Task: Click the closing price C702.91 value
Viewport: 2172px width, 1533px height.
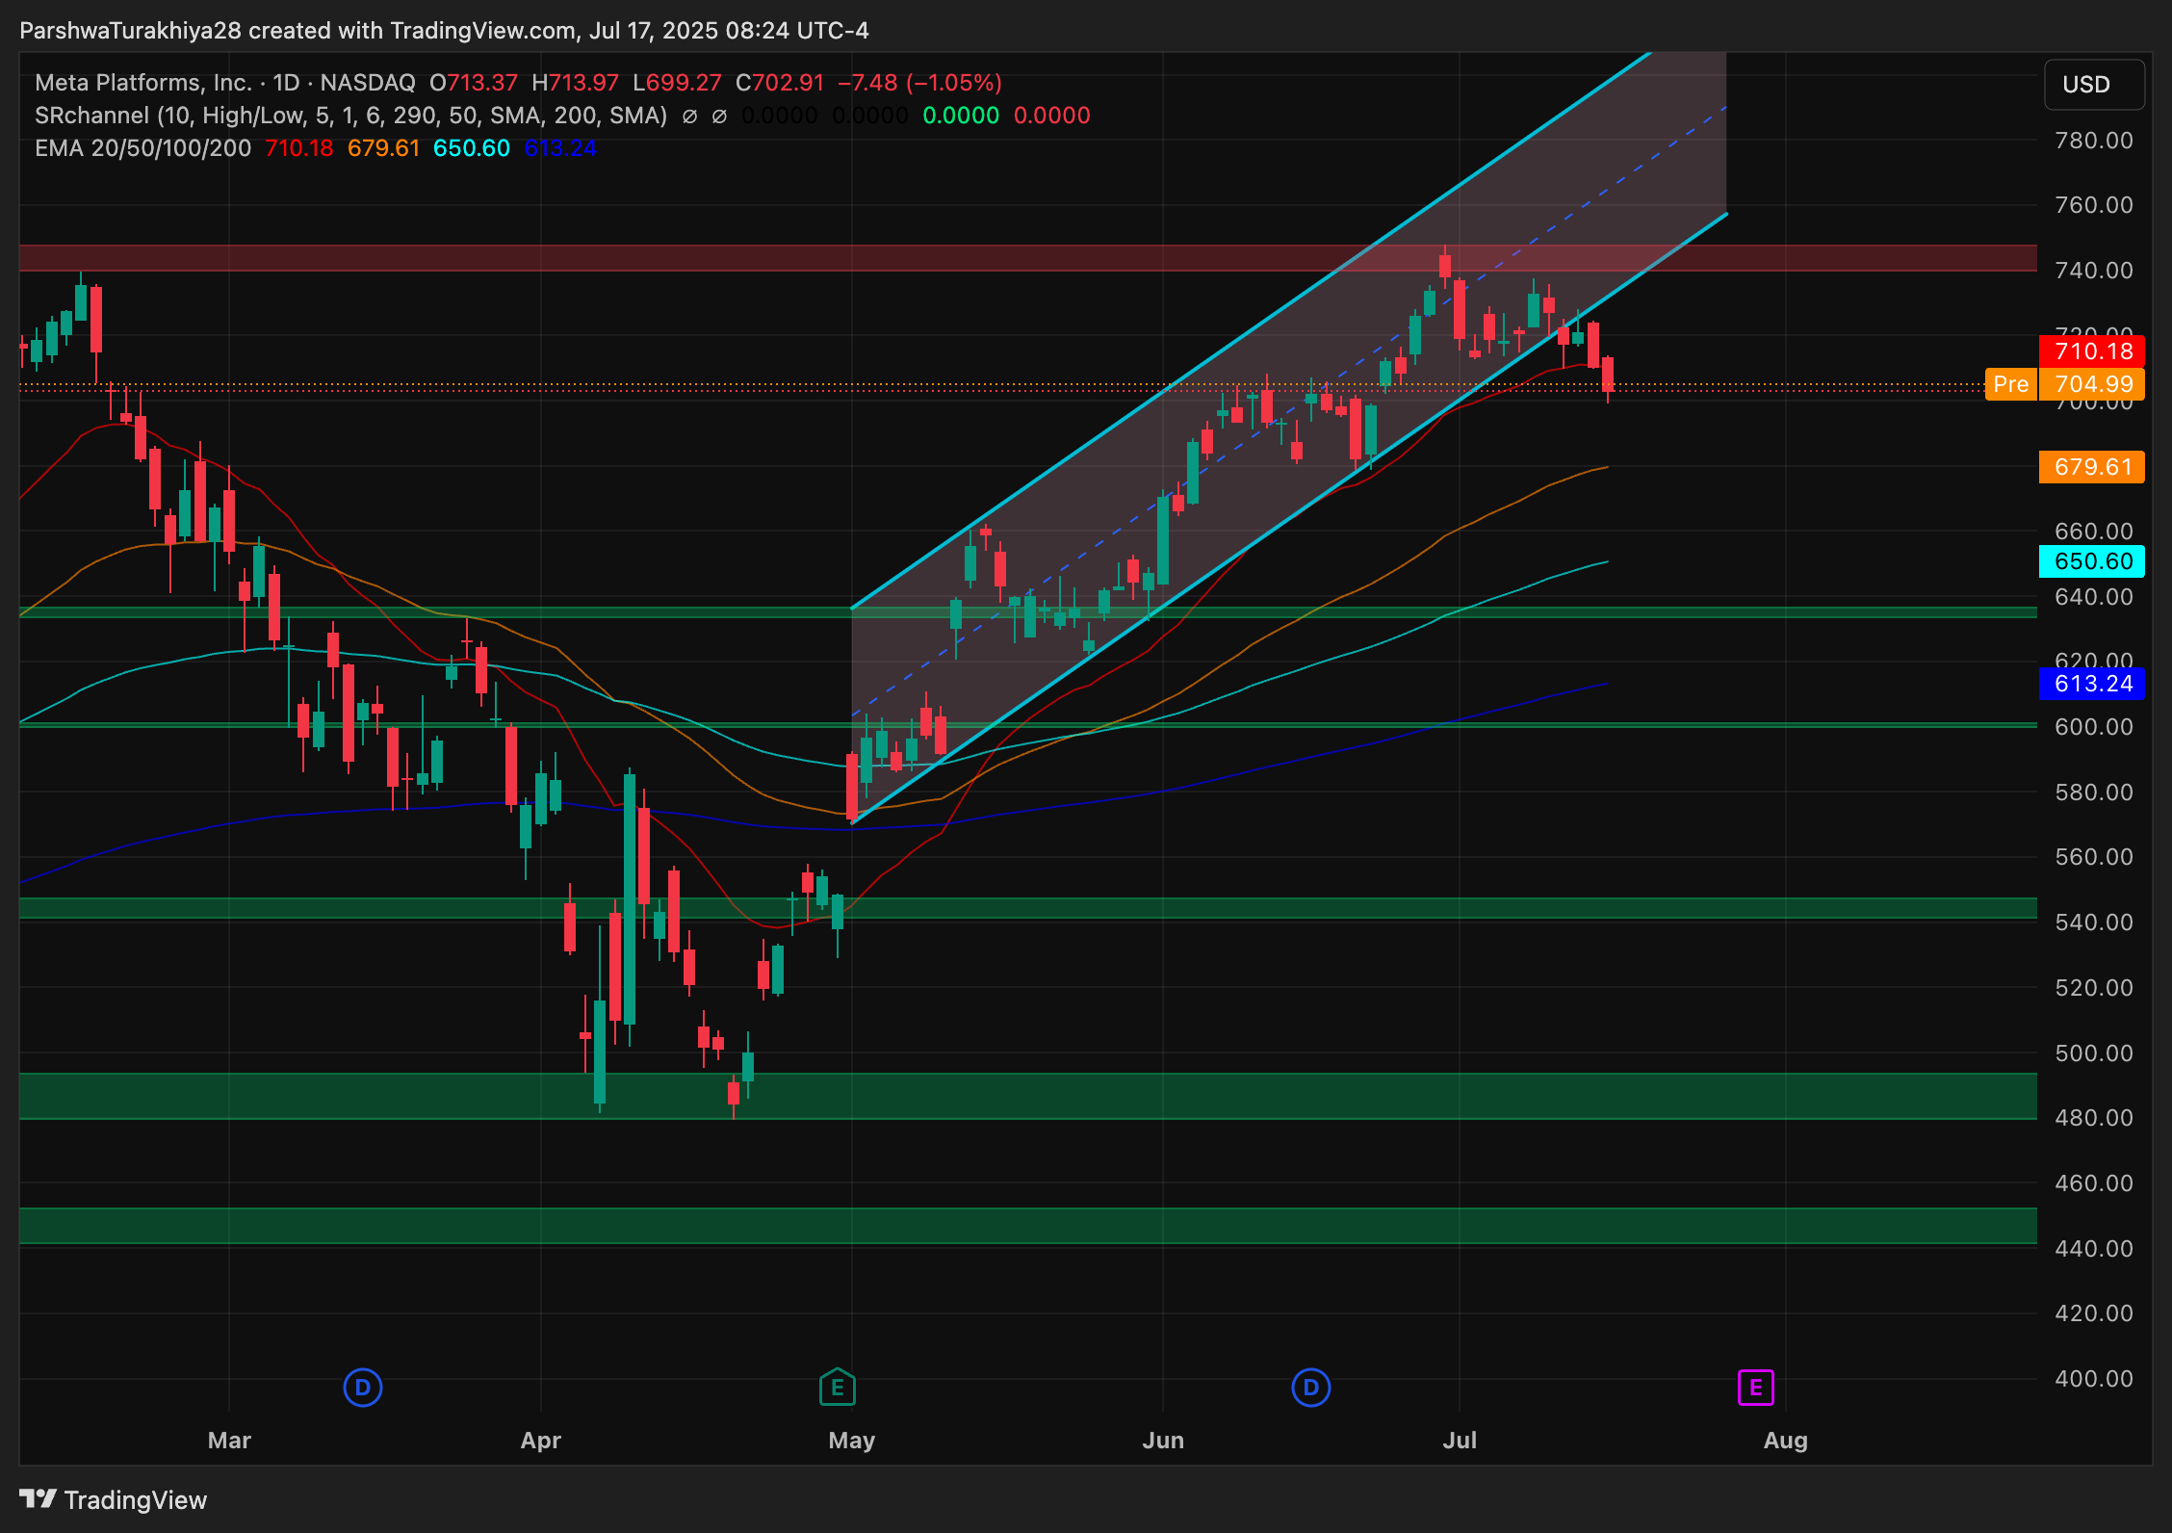Action: point(780,83)
